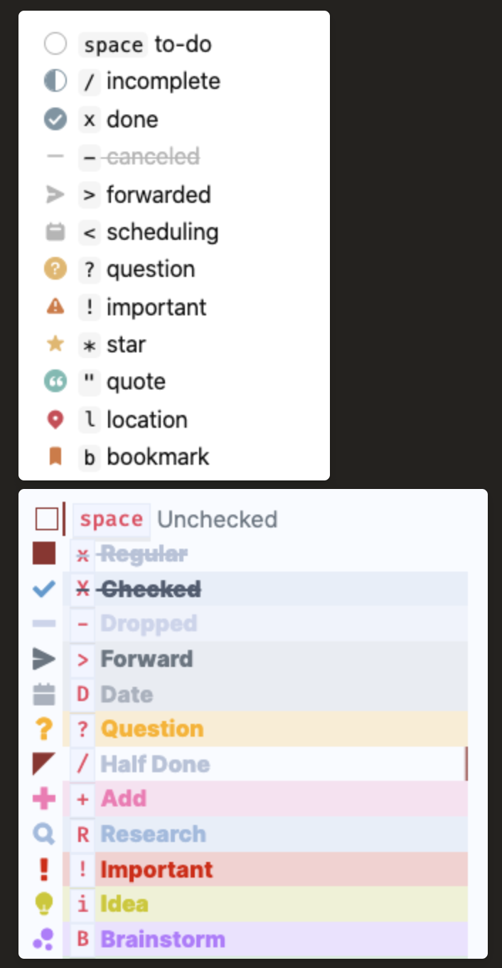This screenshot has height=968, width=502.
Task: Click the forwarded arrow icon
Action: (55, 194)
